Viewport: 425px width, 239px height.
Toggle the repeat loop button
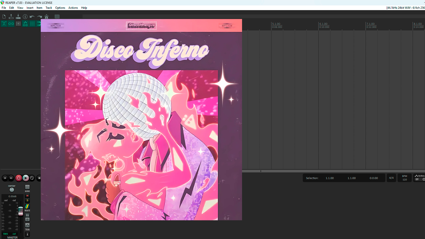click(x=32, y=178)
